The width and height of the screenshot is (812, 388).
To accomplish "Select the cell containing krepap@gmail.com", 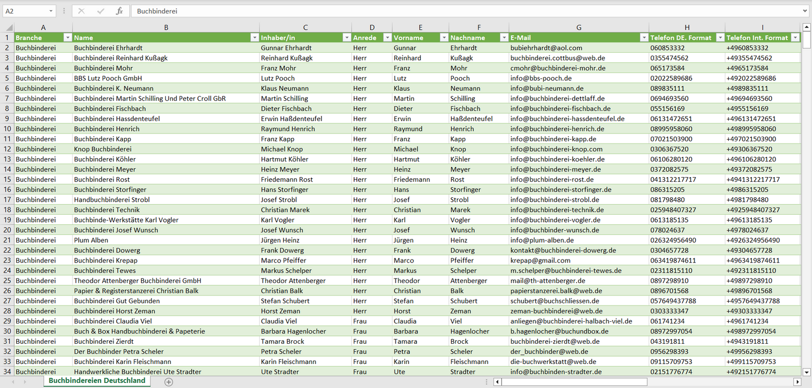I will click(x=579, y=260).
